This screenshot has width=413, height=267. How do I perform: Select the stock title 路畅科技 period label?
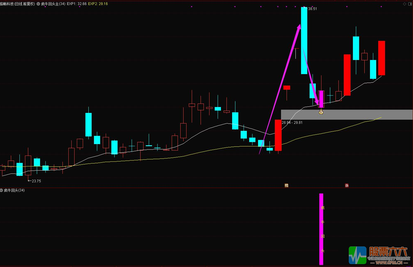[x=17, y=4]
